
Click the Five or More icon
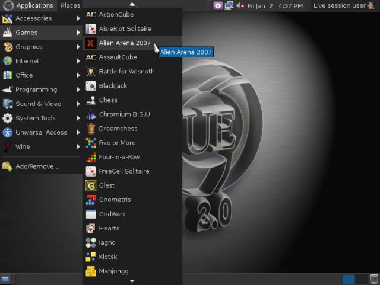click(91, 143)
